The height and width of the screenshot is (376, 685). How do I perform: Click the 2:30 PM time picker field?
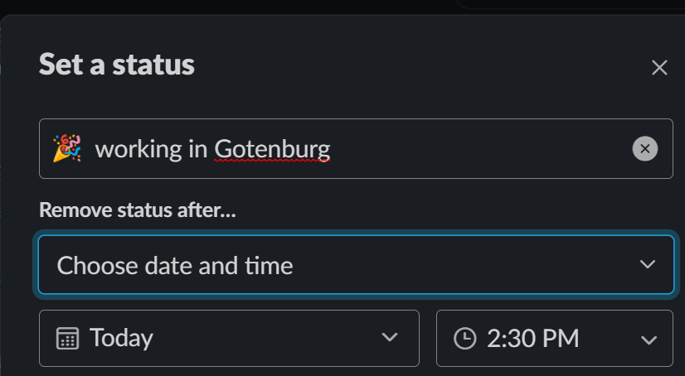pos(554,338)
